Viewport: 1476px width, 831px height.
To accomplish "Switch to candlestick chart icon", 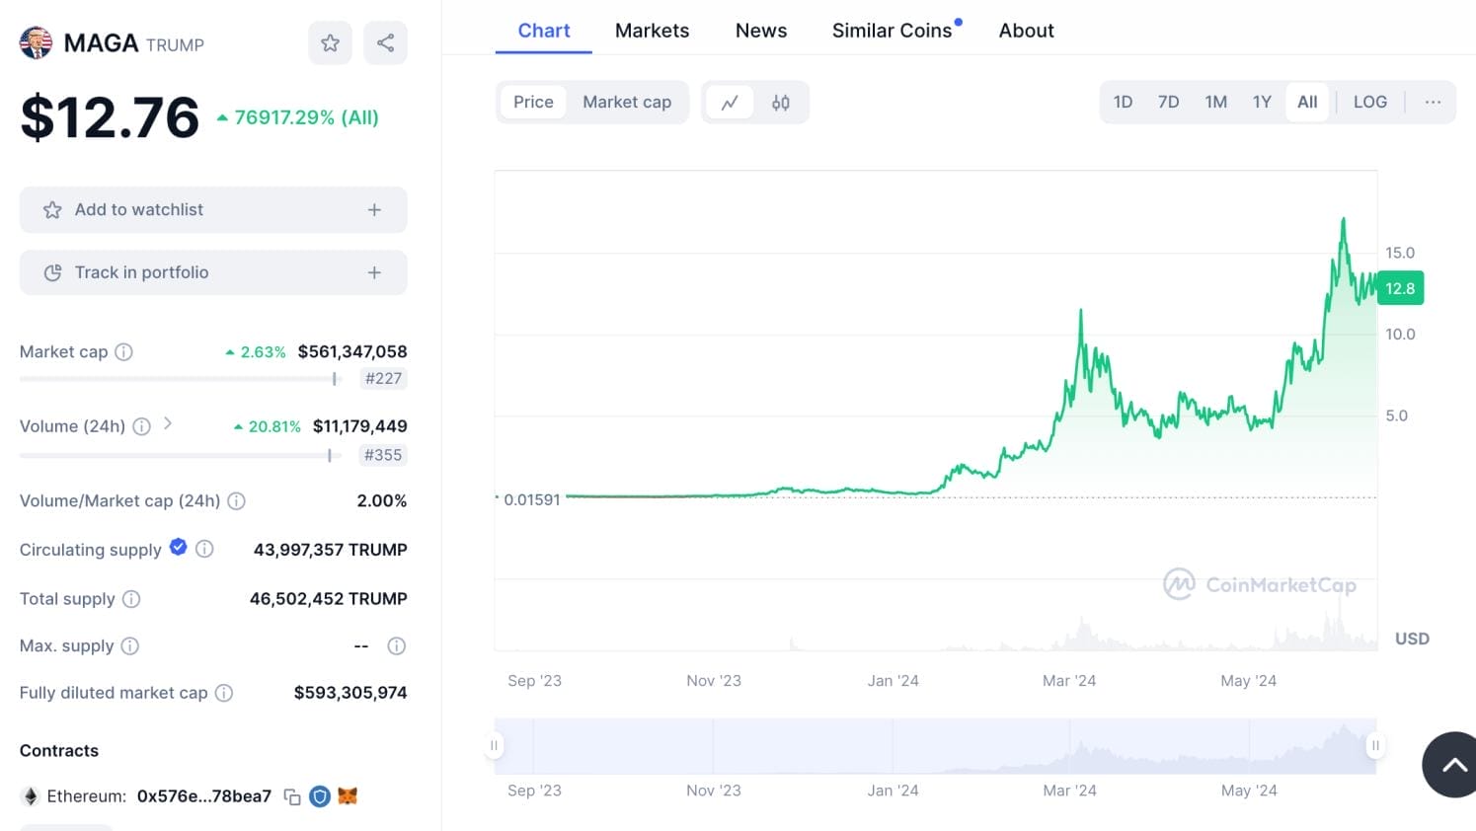I will 781,103.
